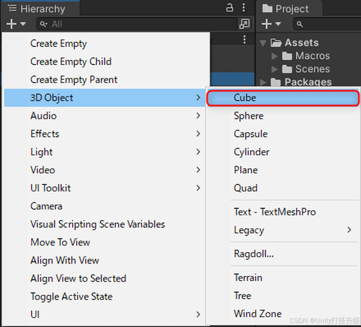Select the Assets folder icon
Screen dimensions: 361x327
276,43
